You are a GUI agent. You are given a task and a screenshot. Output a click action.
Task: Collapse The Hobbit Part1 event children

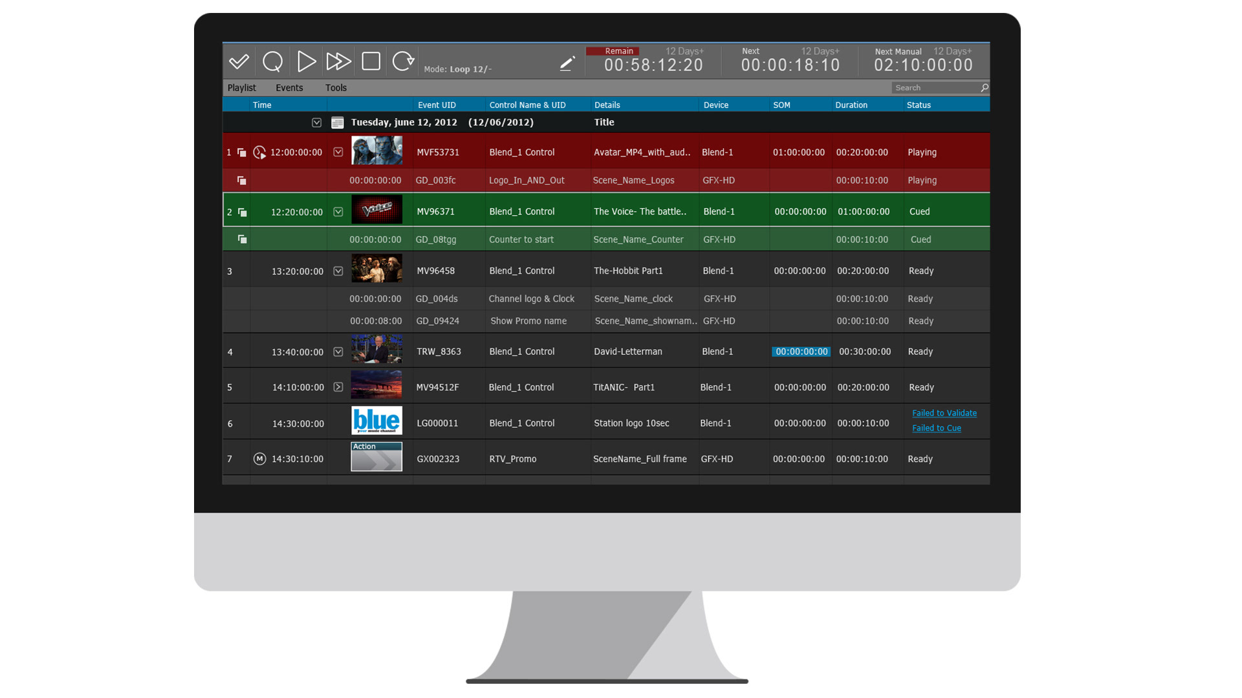[338, 271]
